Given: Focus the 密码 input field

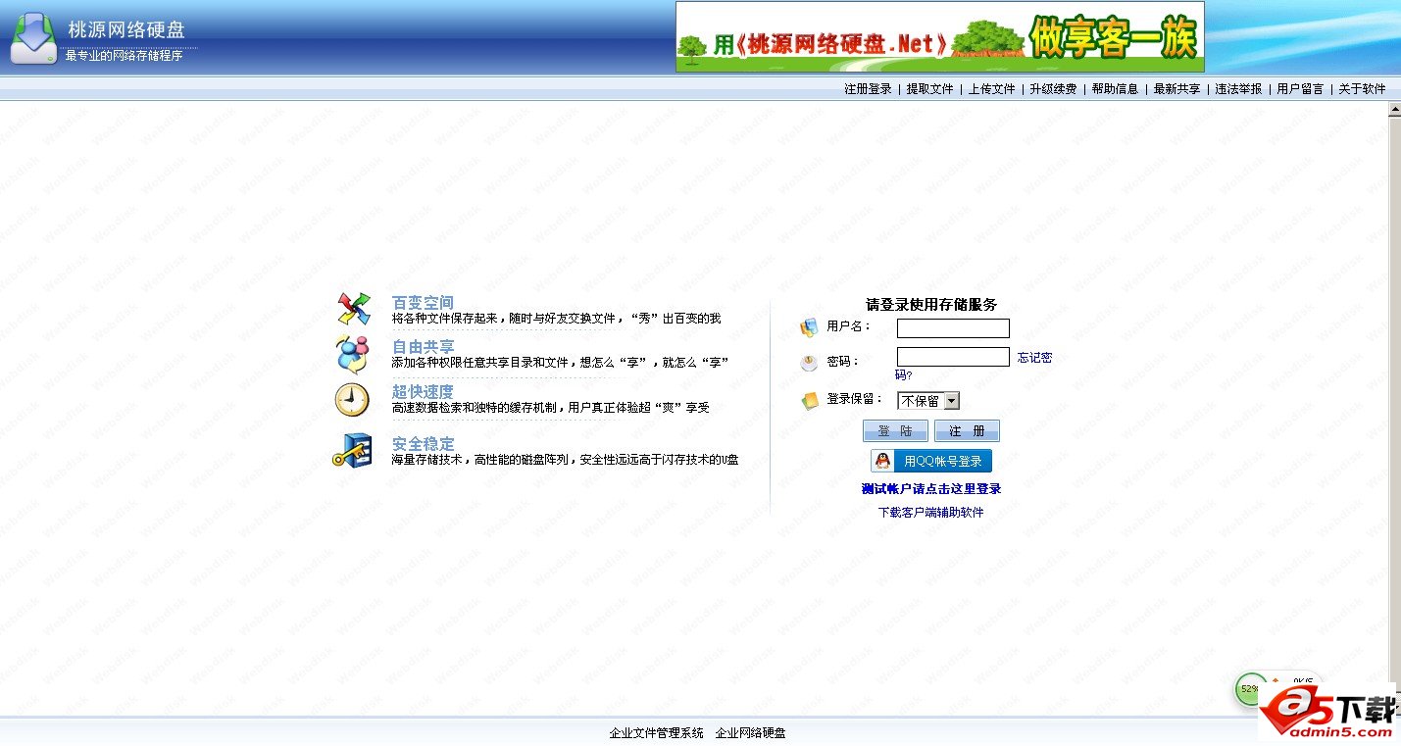Looking at the screenshot, I should pyautogui.click(x=953, y=357).
